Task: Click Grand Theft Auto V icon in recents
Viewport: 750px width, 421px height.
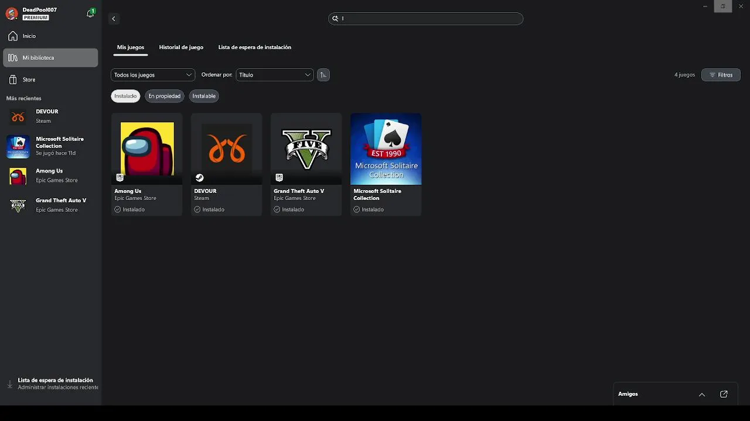Action: (18, 205)
